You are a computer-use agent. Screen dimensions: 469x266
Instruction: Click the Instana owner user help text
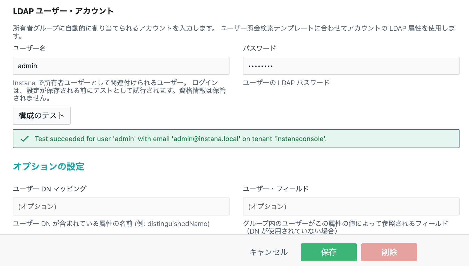(119, 90)
